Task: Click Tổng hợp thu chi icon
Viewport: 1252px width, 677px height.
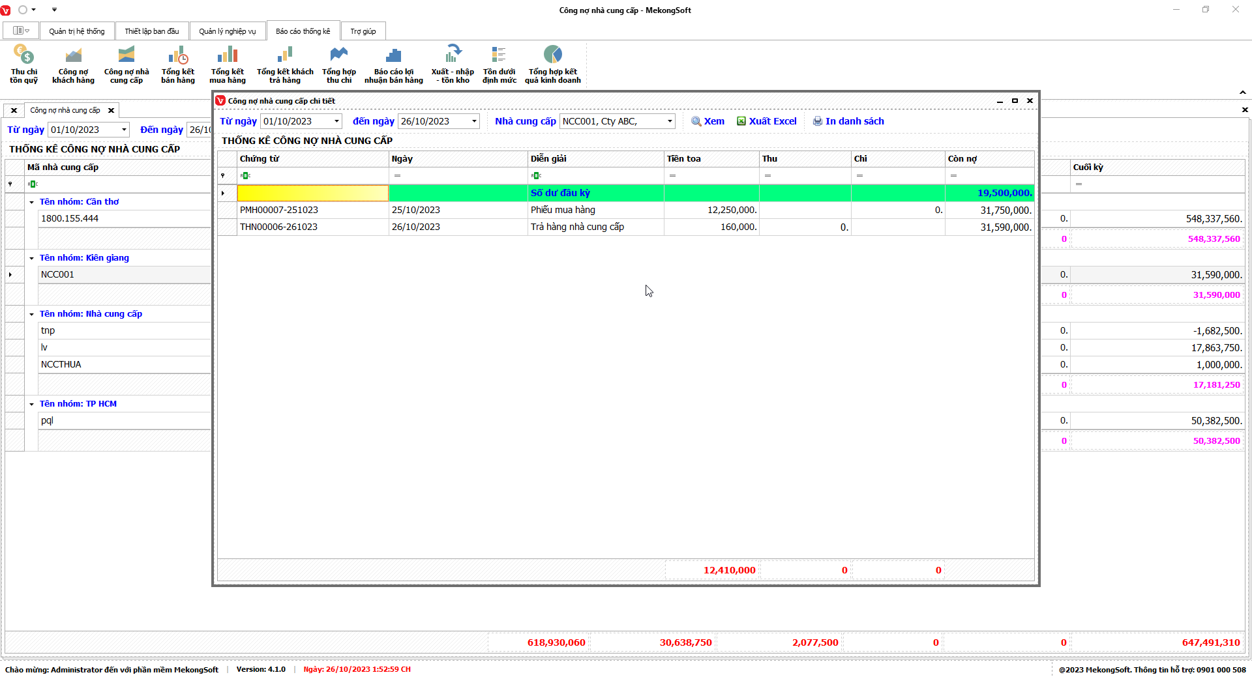Action: coord(338,64)
